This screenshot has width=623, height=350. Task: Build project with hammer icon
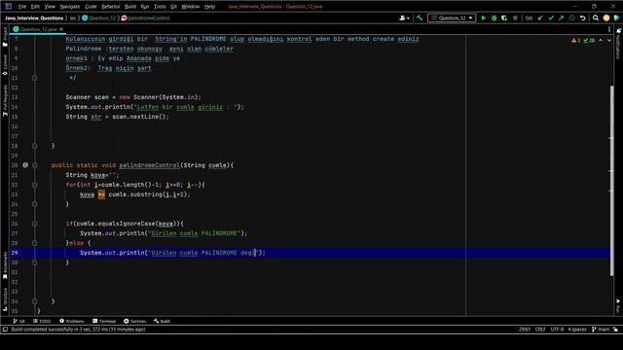(420, 17)
